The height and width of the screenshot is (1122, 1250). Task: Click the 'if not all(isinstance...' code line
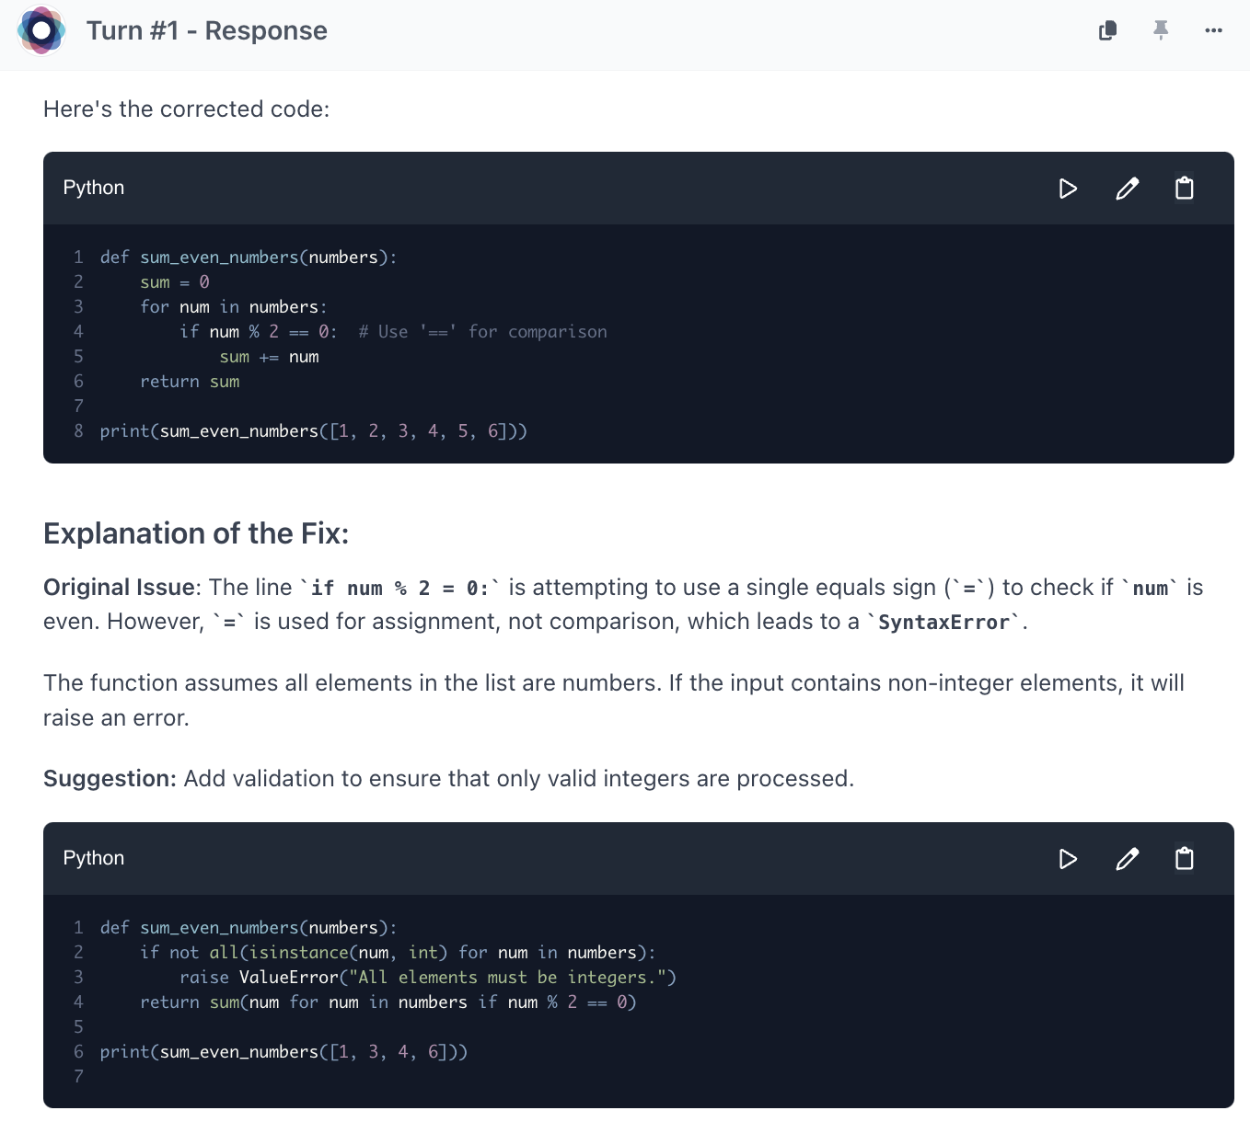(x=398, y=953)
